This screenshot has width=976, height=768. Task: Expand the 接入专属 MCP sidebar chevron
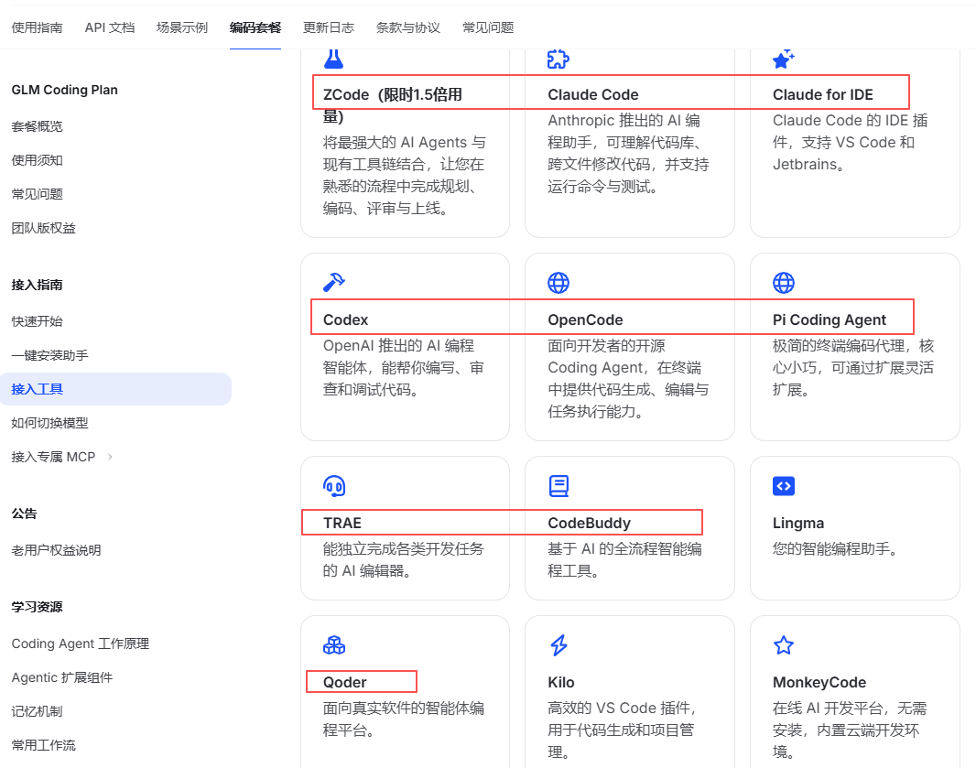(x=110, y=457)
